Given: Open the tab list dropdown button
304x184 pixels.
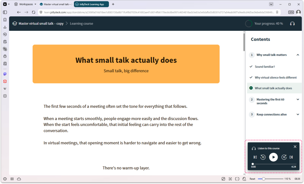Looking at the screenshot, I should pyautogui.click(x=271, y=4).
